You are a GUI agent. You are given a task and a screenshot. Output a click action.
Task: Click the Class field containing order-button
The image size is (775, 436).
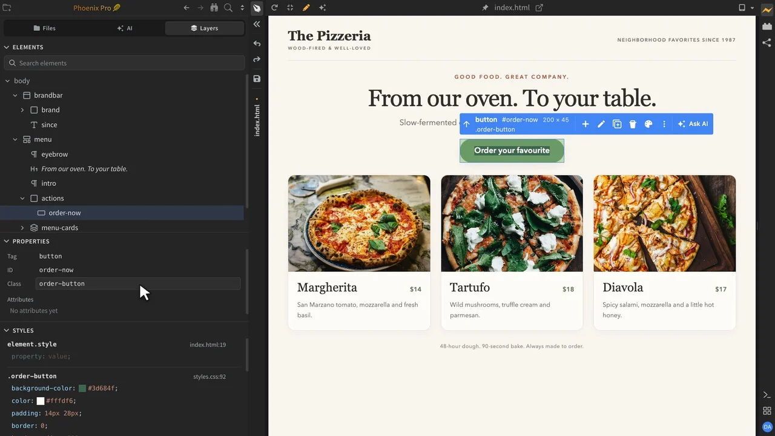(x=138, y=283)
